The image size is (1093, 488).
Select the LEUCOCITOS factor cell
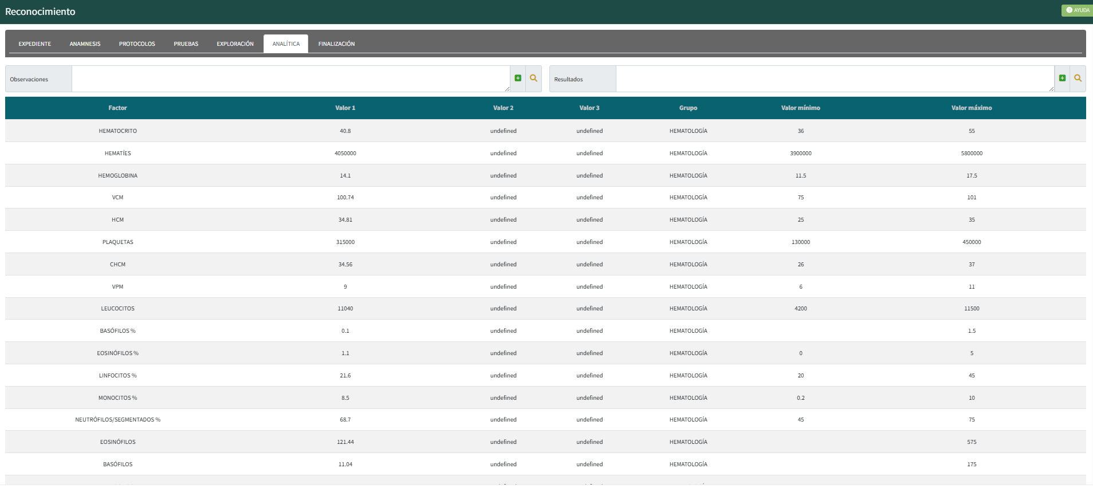tap(118, 309)
